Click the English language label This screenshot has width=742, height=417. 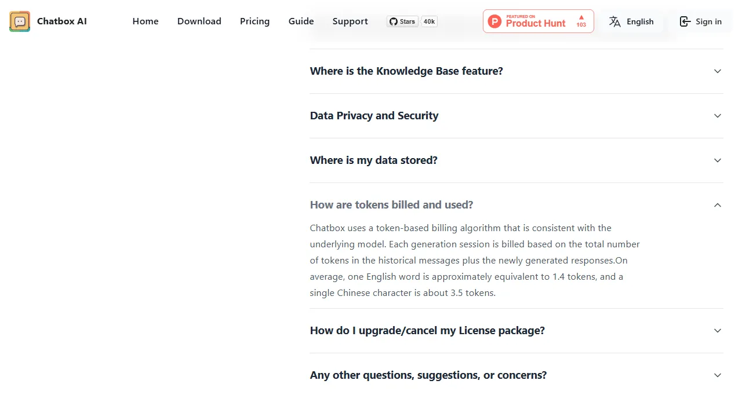tap(640, 21)
